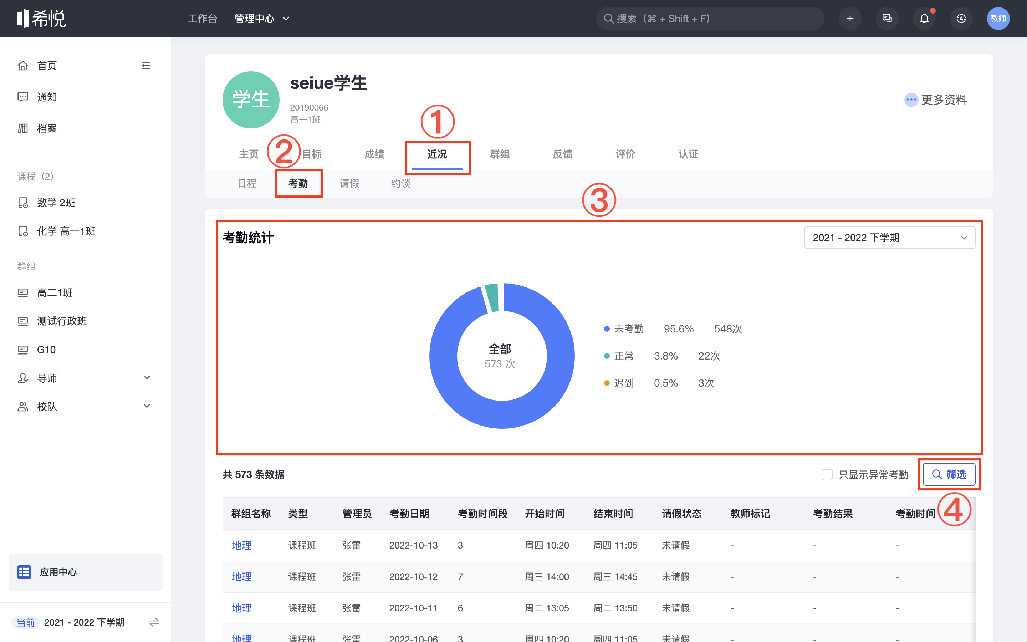The height and width of the screenshot is (642, 1027).
Task: Click the orange 迟到 legend dot
Action: pyautogui.click(x=607, y=383)
